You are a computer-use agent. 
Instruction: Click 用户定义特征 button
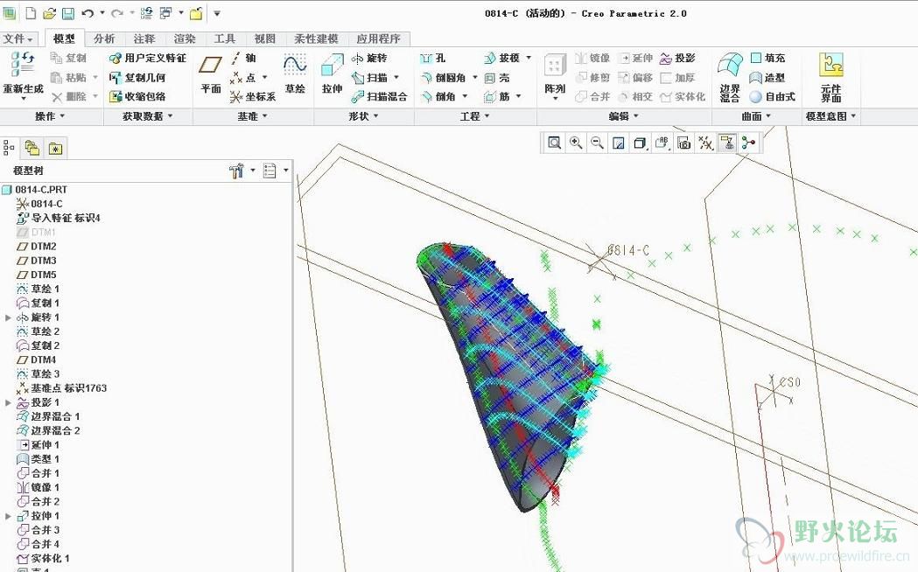point(148,58)
